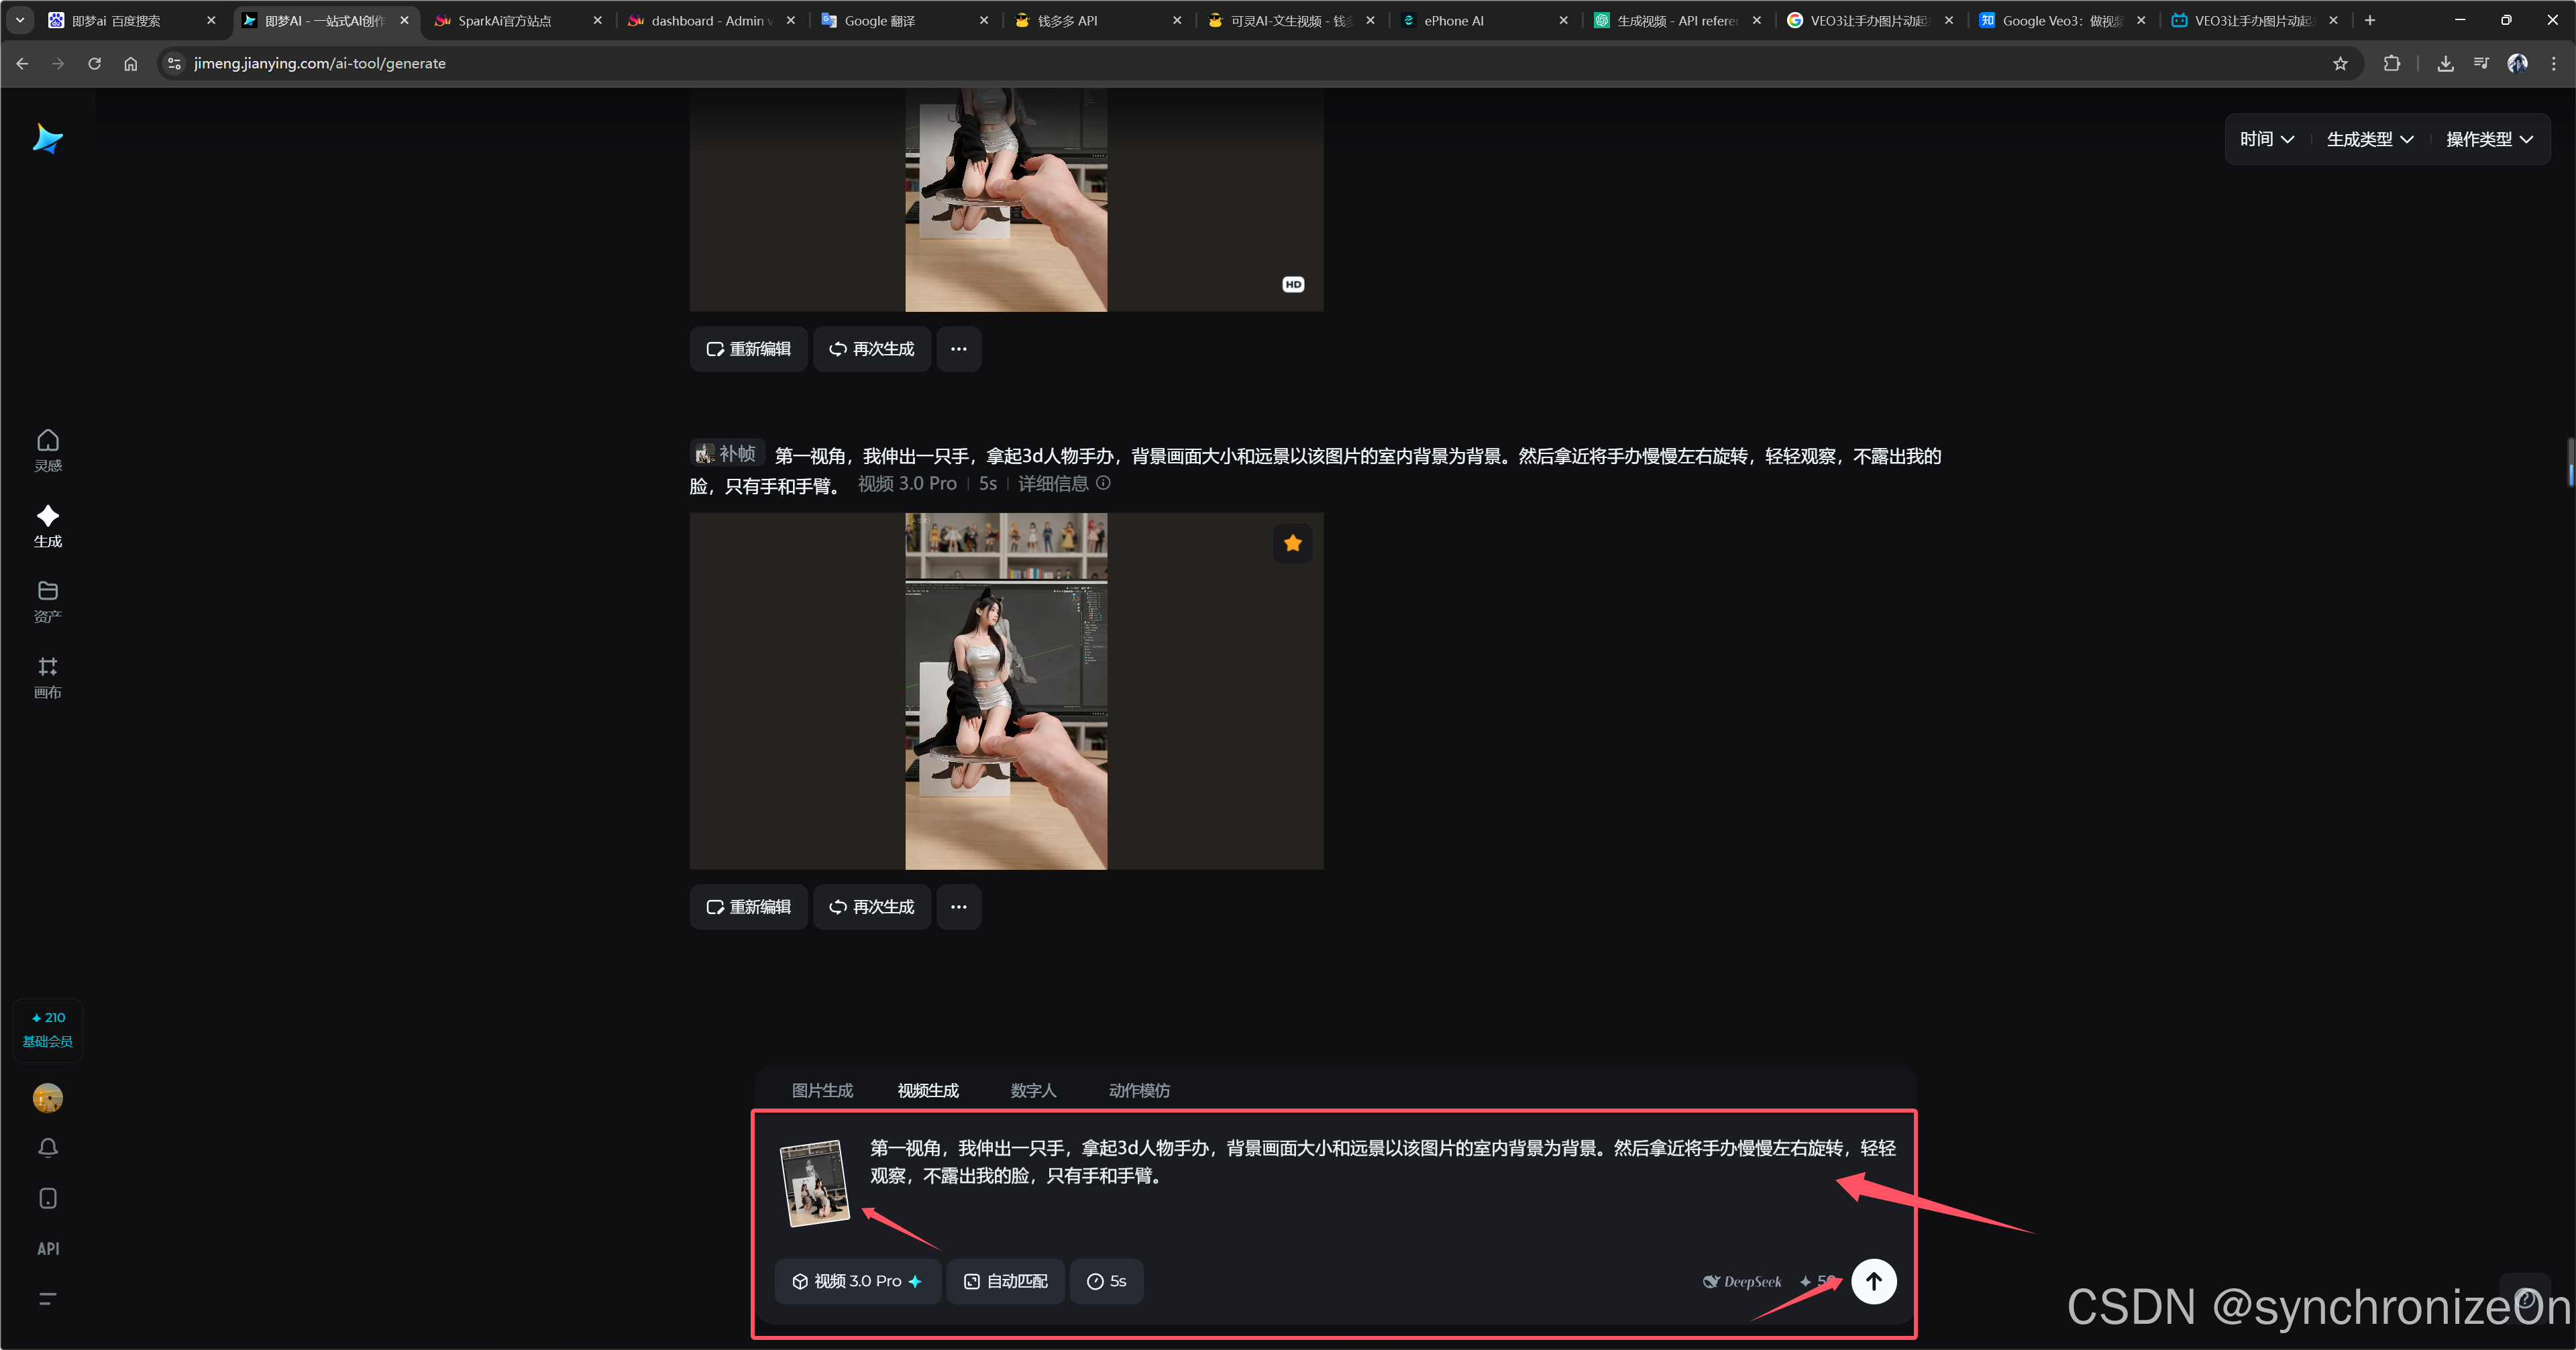Image resolution: width=2576 pixels, height=1350 pixels.
Task: Switch to 视频生成 tab
Action: 928,1090
